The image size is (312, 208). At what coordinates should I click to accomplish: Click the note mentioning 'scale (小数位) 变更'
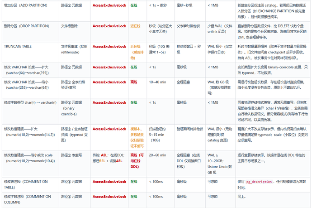(273, 137)
